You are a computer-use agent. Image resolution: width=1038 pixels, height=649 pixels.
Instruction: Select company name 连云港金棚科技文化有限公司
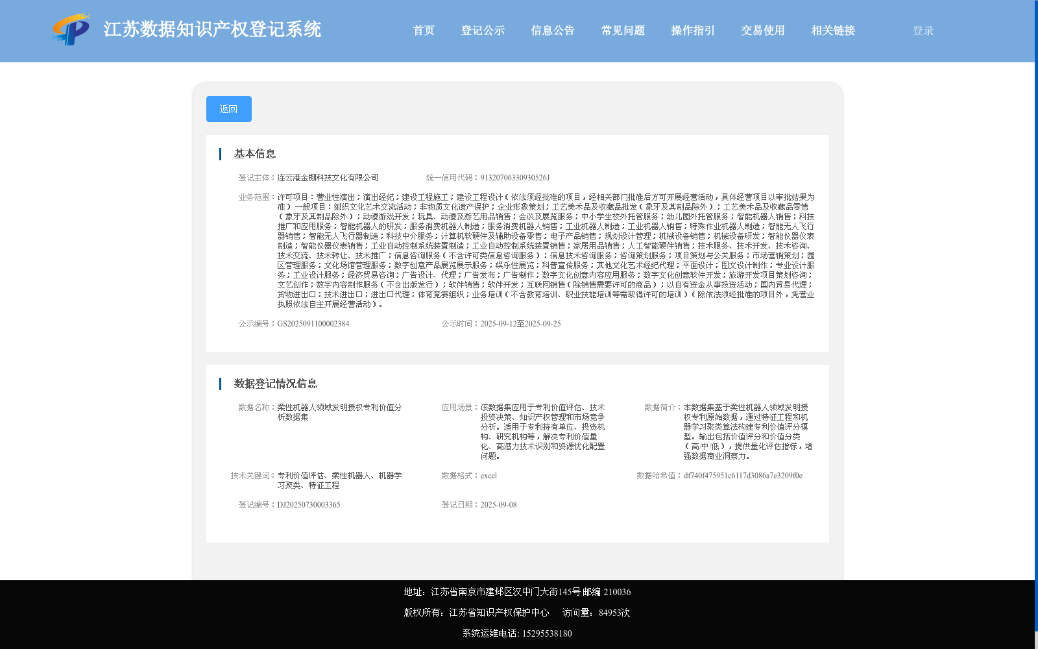[x=328, y=178]
